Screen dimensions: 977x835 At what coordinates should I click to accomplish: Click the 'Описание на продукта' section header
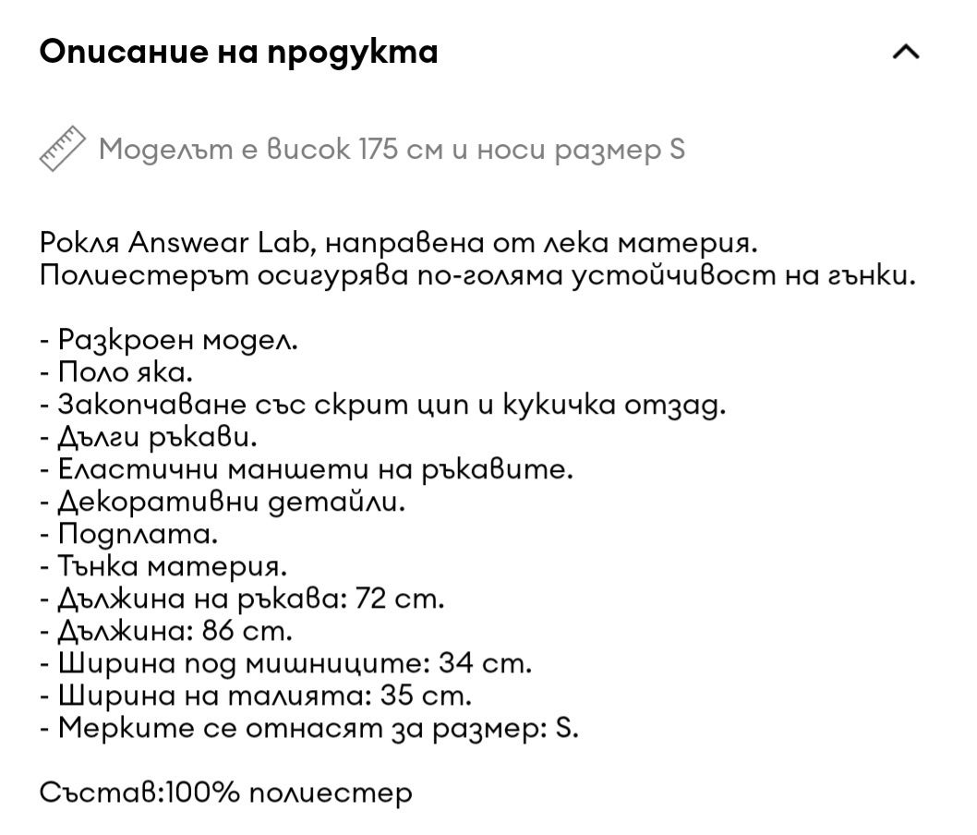(238, 52)
